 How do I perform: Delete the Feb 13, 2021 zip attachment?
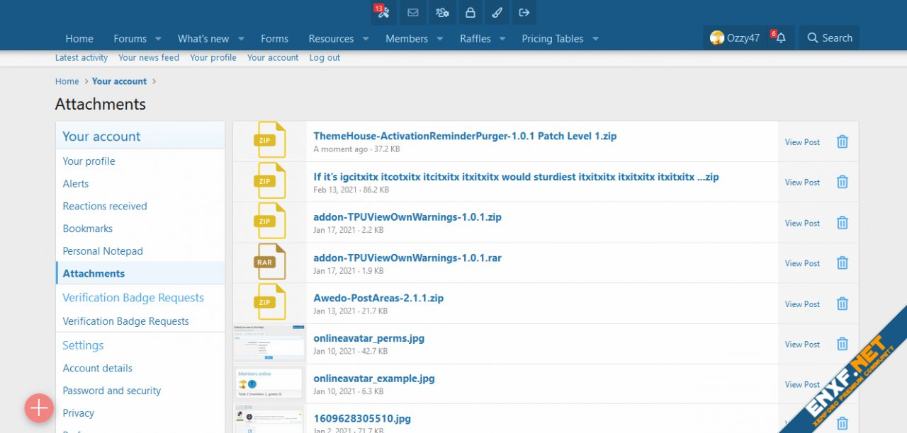842,182
